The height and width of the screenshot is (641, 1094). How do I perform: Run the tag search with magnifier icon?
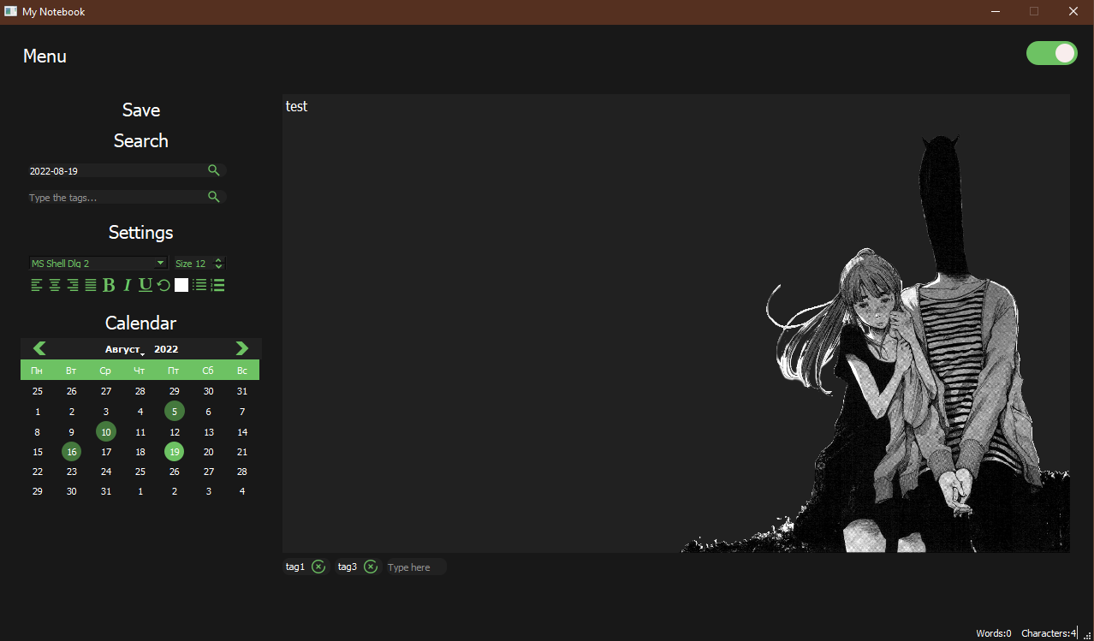coord(213,197)
